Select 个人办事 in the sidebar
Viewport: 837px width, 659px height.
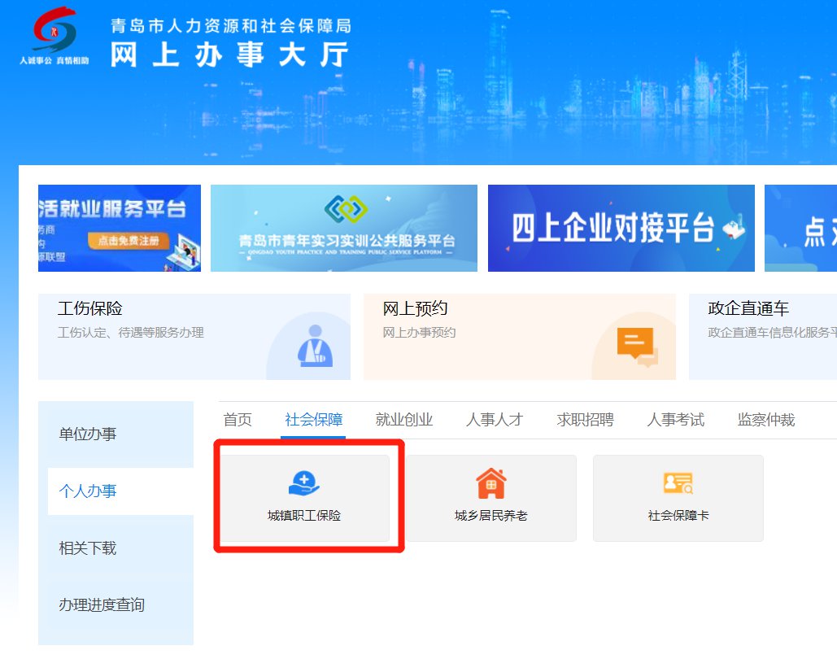120,491
